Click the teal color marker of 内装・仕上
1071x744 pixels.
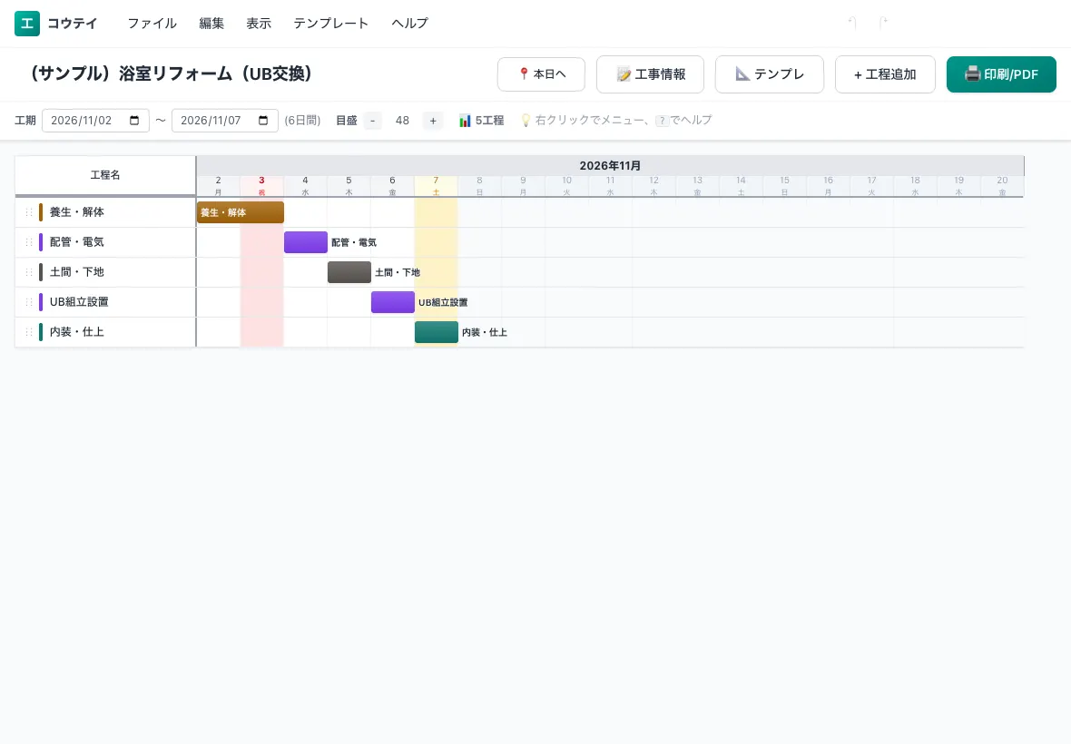coord(41,332)
